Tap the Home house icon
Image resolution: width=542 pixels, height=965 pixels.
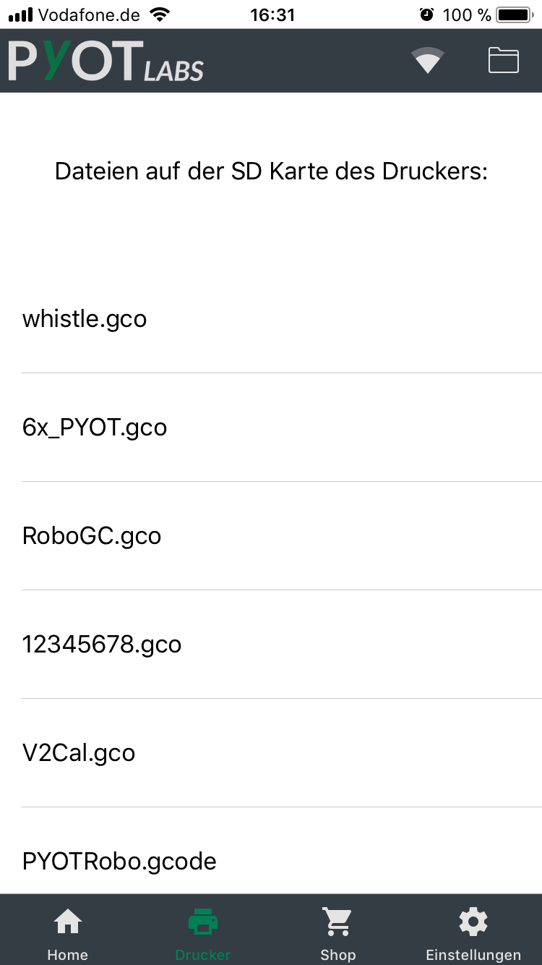pyautogui.click(x=68, y=922)
